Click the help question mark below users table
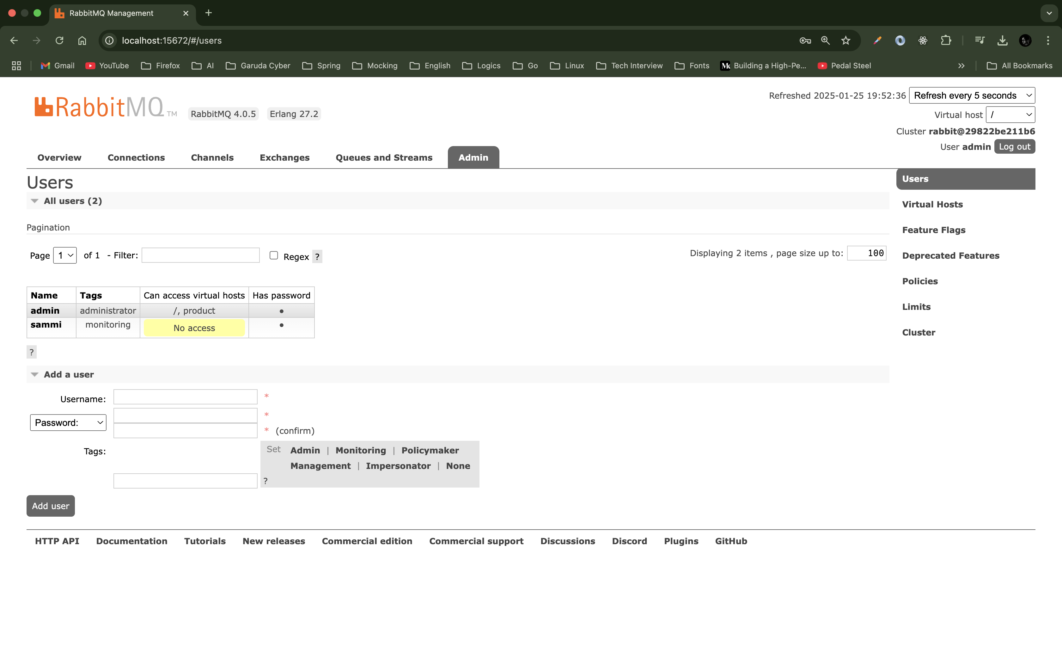The image size is (1062, 664). pyautogui.click(x=32, y=352)
